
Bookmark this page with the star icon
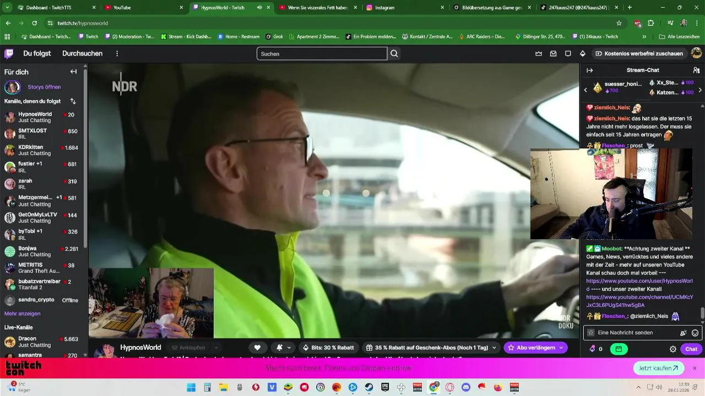[619, 23]
